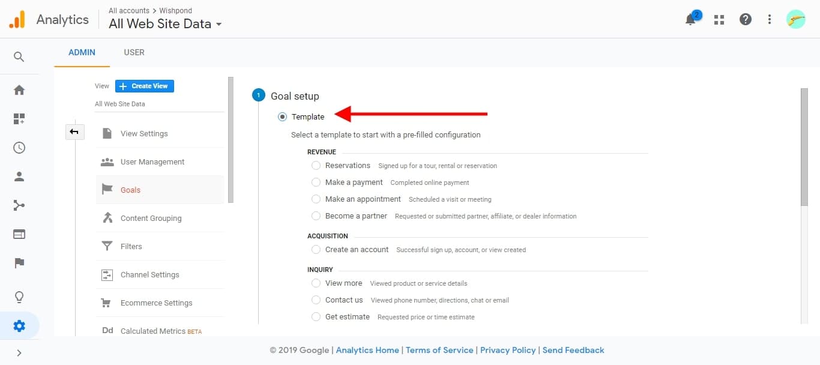Open Conversions flag icon in sidebar
This screenshot has width=820, height=365.
19,263
